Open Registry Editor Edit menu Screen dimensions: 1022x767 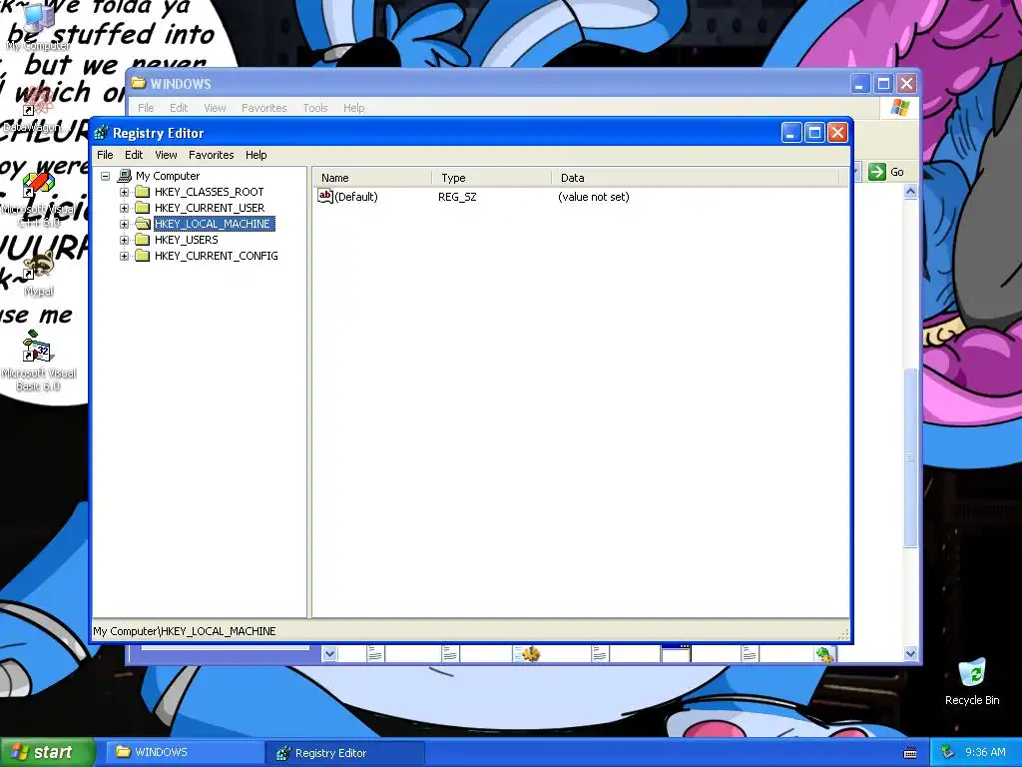pos(134,155)
